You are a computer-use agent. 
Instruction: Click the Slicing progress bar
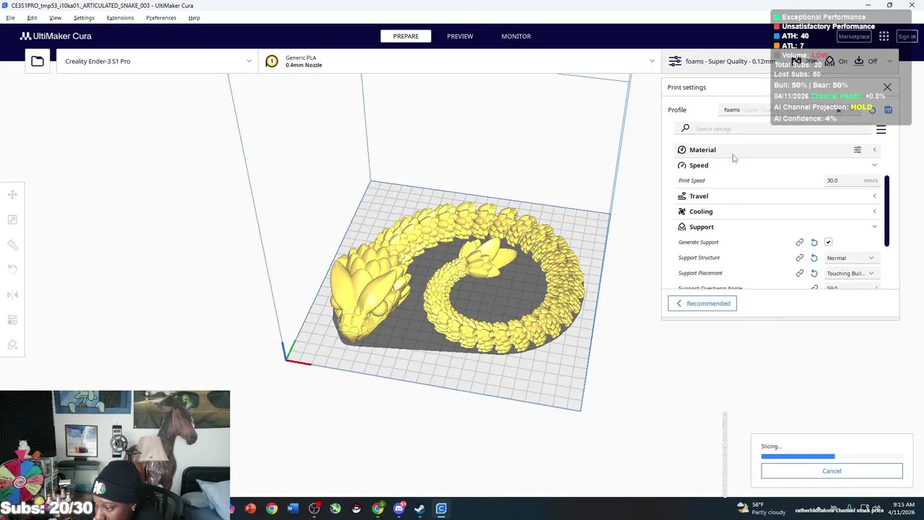pyautogui.click(x=832, y=456)
